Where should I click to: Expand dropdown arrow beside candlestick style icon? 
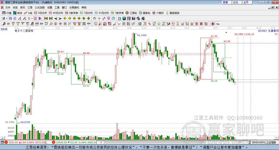coord(32,19)
